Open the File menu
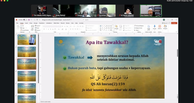Image resolution: width=194 pixels, height=103 pixels. pos(17,23)
